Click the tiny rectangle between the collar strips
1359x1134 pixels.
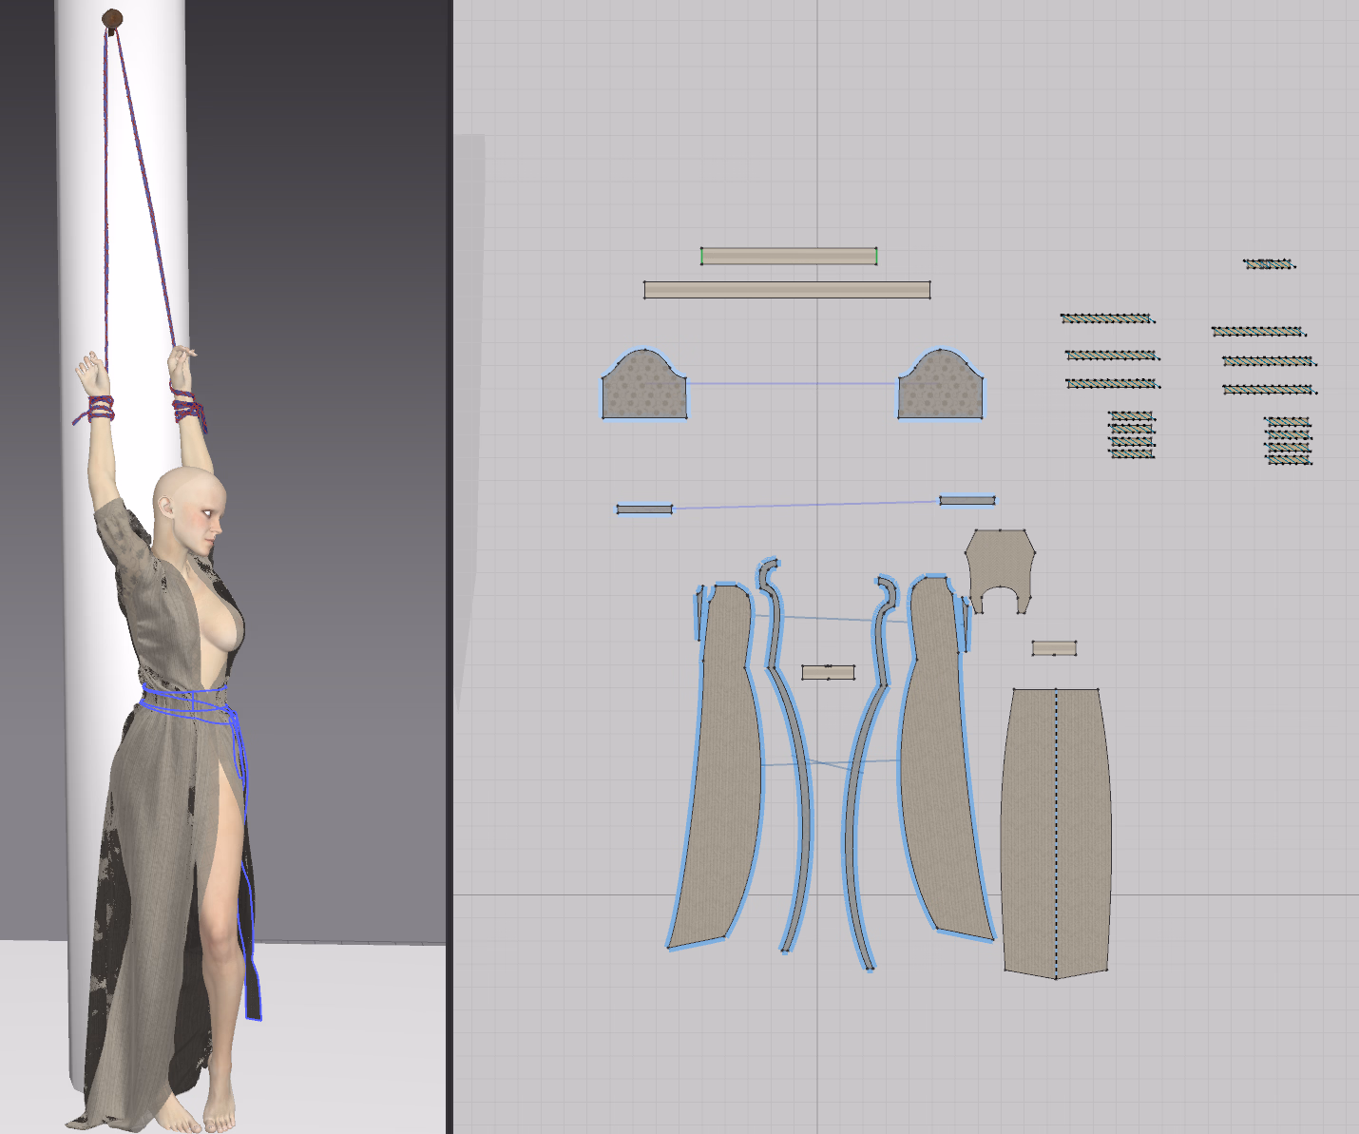tap(828, 672)
